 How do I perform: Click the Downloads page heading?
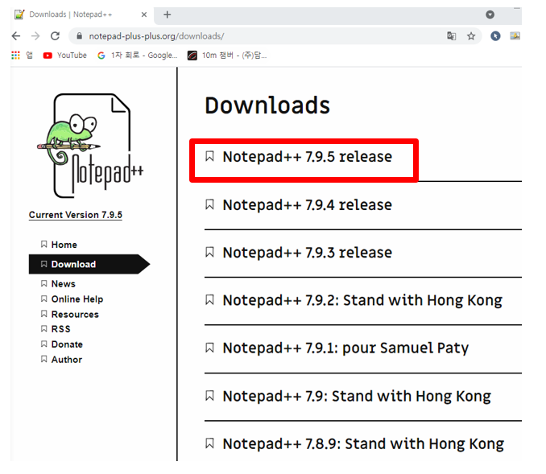coord(267,105)
